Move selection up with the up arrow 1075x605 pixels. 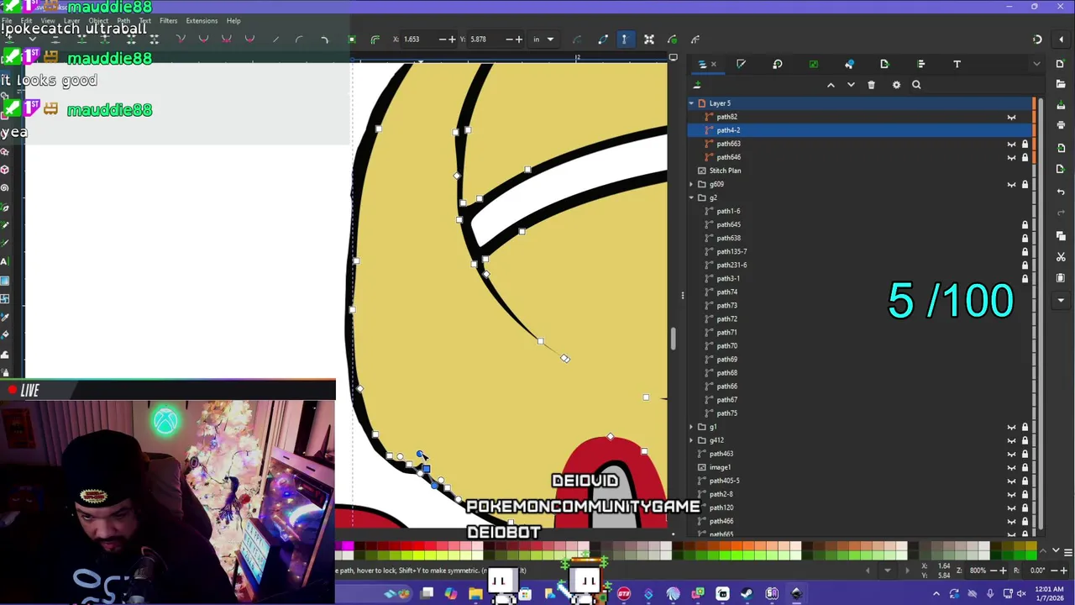[x=831, y=85]
